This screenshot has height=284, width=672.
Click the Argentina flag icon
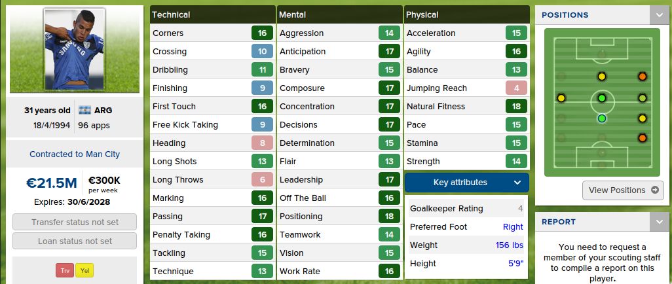(84, 110)
